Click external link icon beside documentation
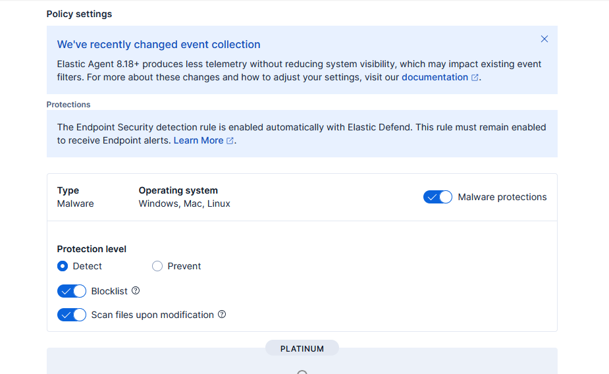The image size is (609, 374). [475, 78]
